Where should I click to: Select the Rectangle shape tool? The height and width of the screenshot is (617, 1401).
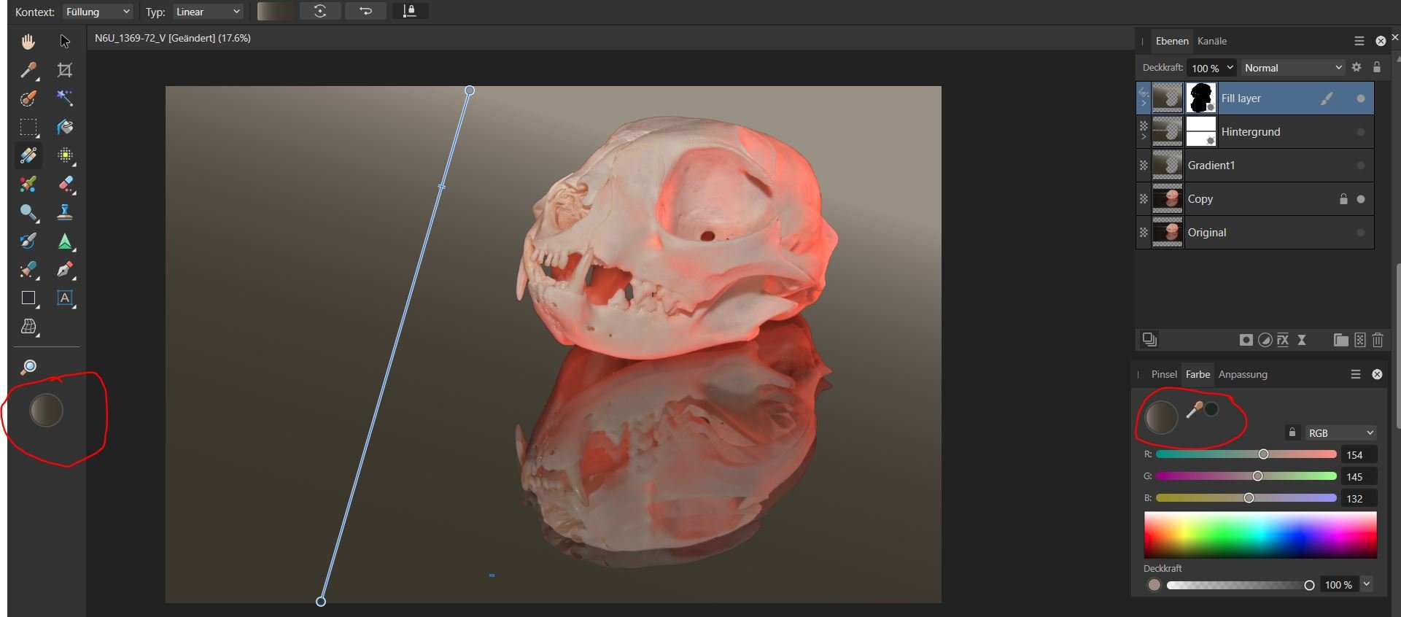pos(28,298)
